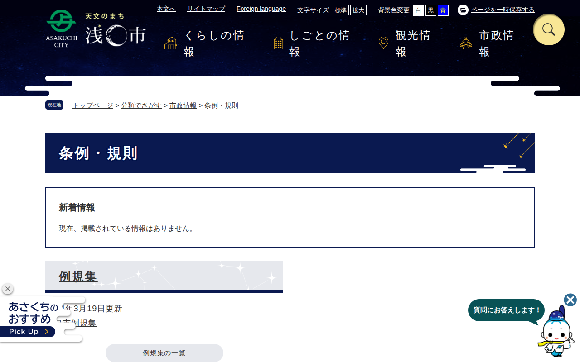Open the サイトマップ link
This screenshot has width=580, height=362.
click(x=206, y=9)
